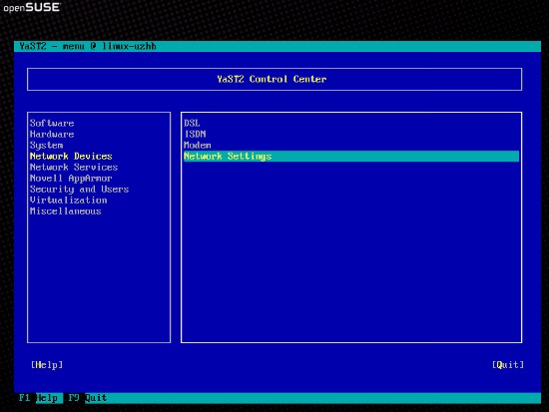Launch the ISDN module
This screenshot has height=412, width=549.
(195, 134)
